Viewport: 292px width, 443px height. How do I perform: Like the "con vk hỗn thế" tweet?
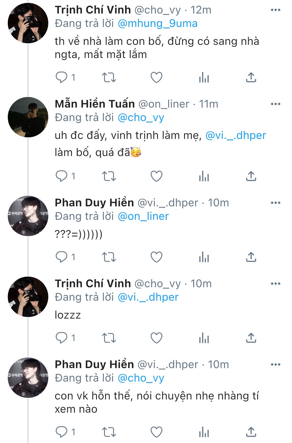(x=157, y=432)
